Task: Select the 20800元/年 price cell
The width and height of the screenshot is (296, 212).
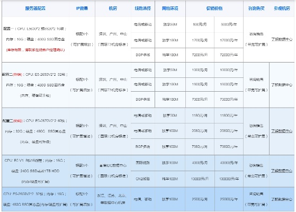Action: 229,131
